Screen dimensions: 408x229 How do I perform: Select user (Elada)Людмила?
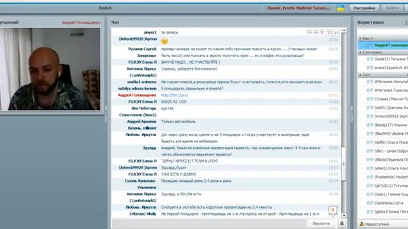tap(383, 160)
